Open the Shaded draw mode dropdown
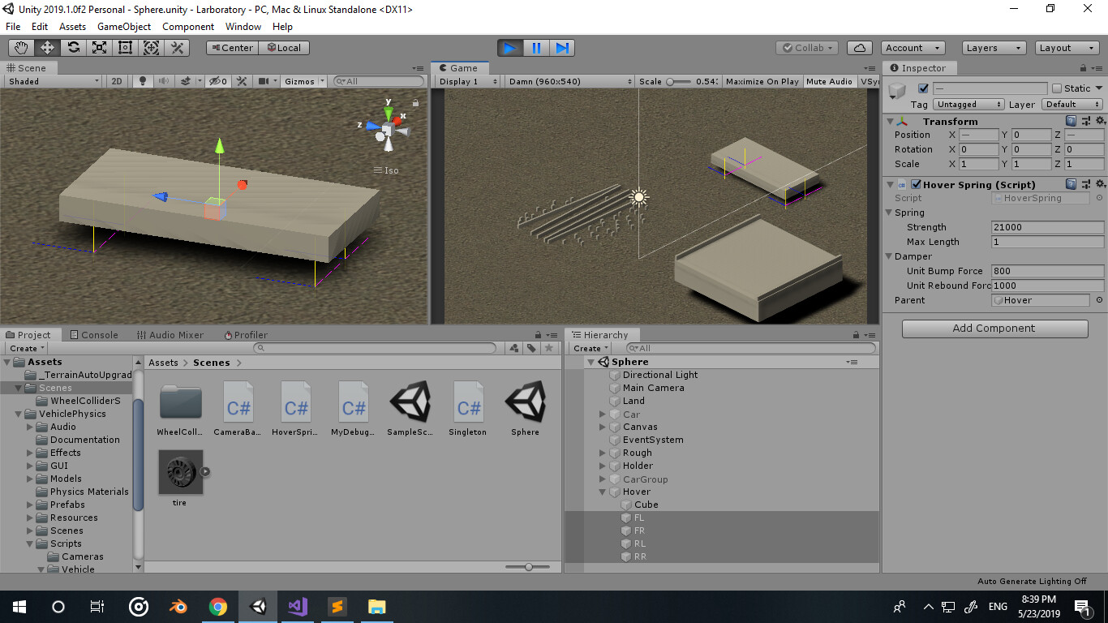The height and width of the screenshot is (623, 1108). (51, 80)
